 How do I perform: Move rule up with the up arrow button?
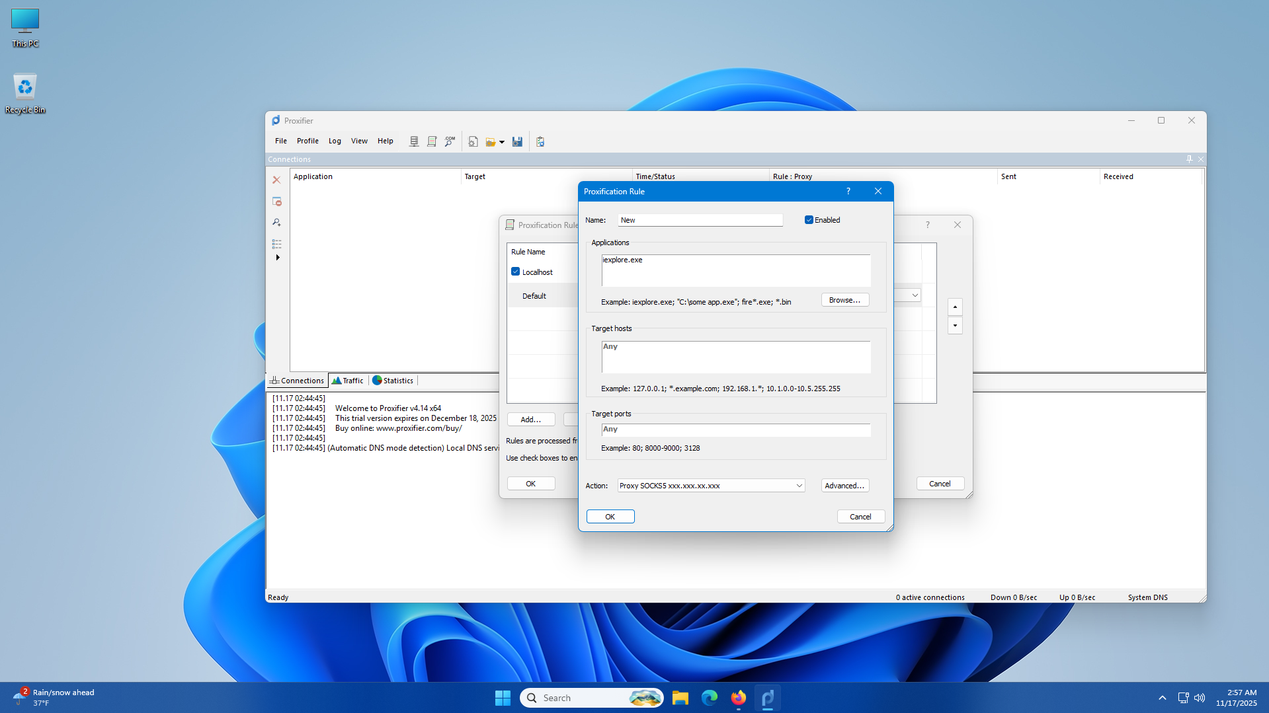(x=955, y=307)
